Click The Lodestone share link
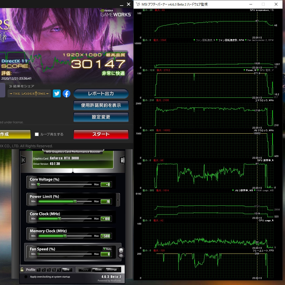 coord(29,94)
